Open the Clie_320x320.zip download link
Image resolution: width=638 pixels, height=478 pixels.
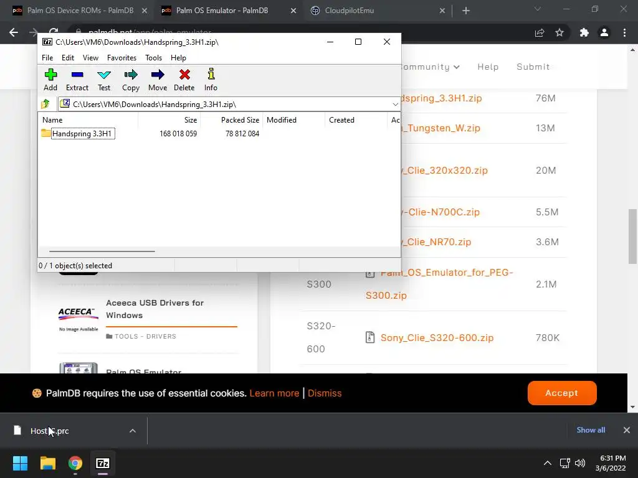(x=444, y=171)
